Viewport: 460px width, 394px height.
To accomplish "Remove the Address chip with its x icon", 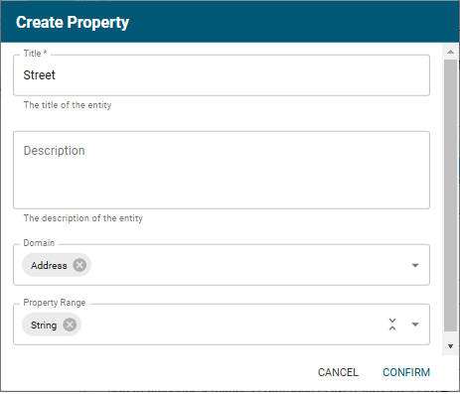I will tap(79, 265).
